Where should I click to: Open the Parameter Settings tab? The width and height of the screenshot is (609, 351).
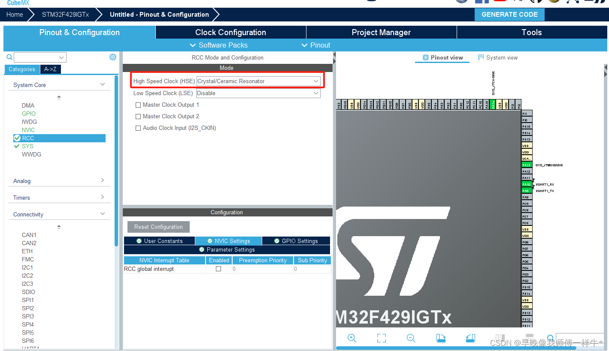pos(227,249)
